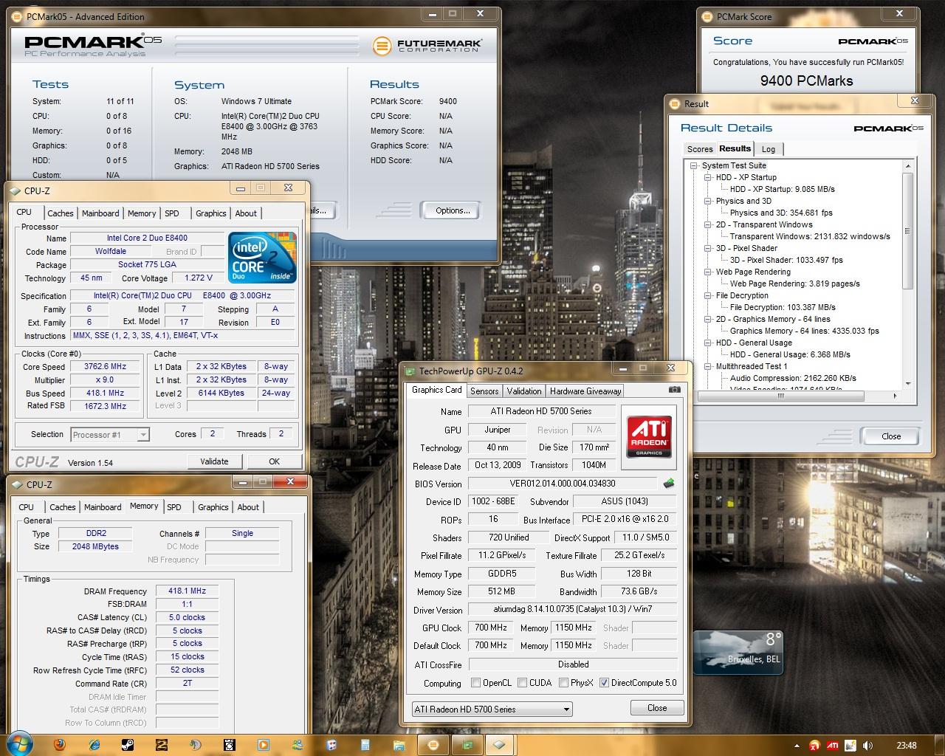Click the Futuremark Corporation logo
This screenshot has height=756, width=945.
pos(427,46)
